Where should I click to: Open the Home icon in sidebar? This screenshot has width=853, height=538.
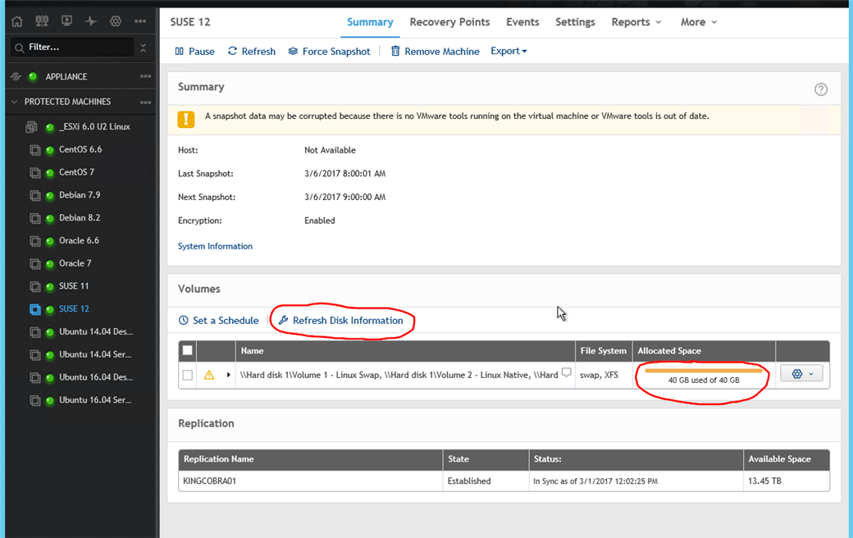pos(17,21)
